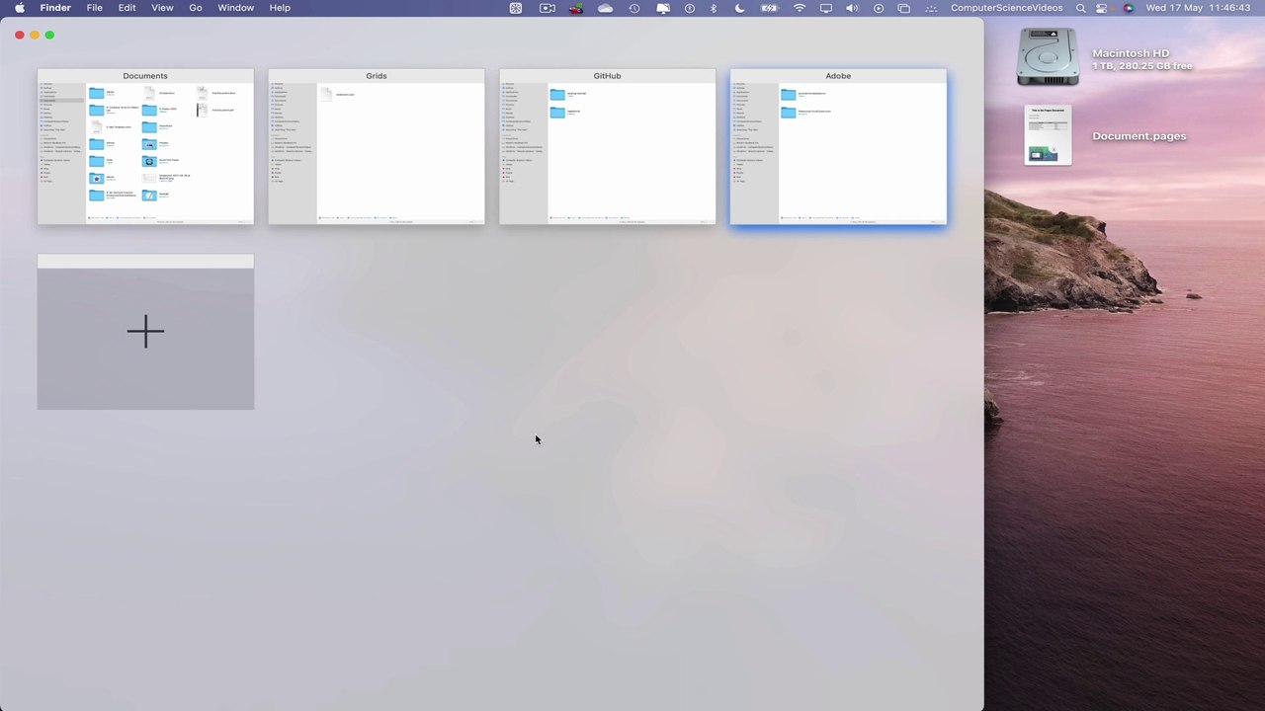Click the Bluetooth menu bar icon

pos(714,8)
